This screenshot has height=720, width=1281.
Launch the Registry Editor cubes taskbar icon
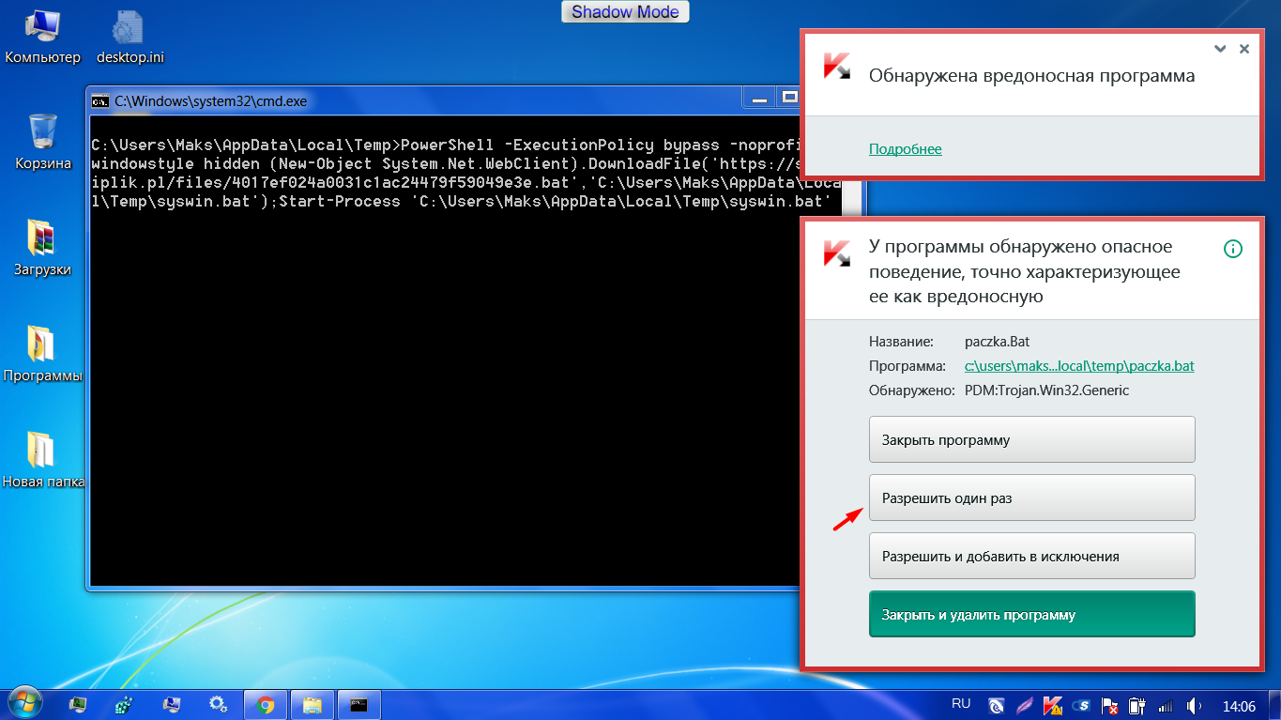point(124,704)
